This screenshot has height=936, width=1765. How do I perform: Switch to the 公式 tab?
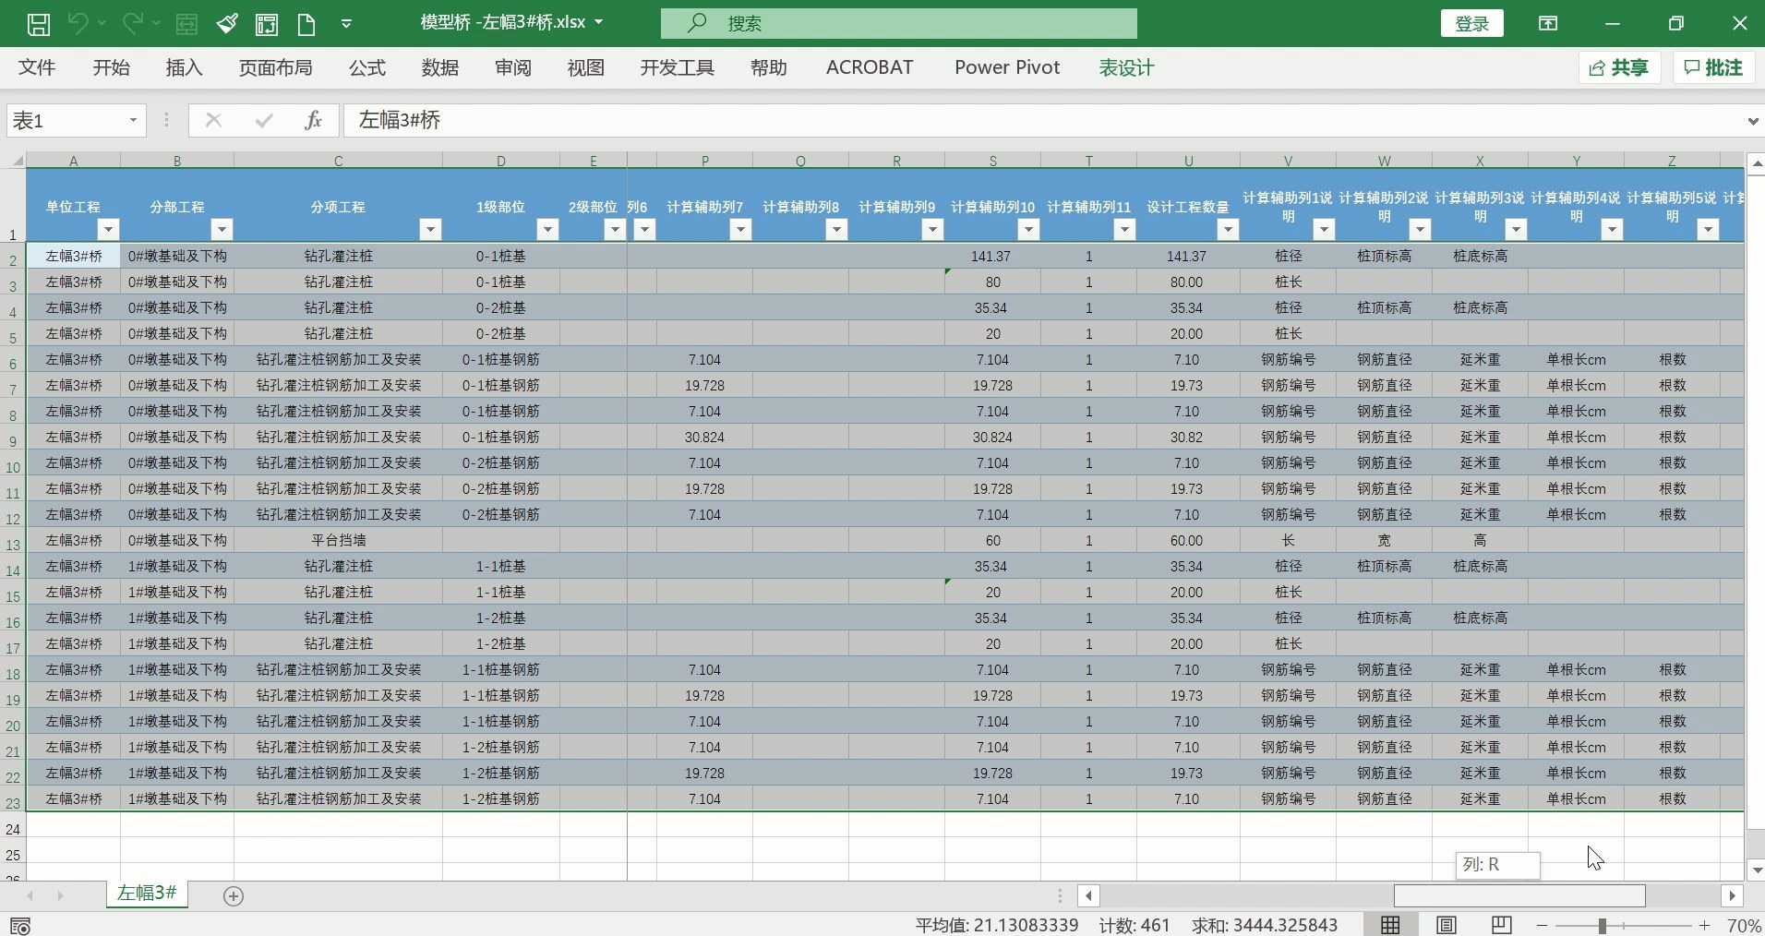pos(367,67)
